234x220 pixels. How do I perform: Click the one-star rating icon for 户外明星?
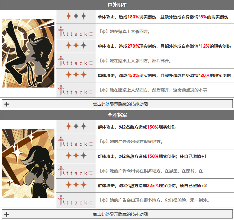76,16
